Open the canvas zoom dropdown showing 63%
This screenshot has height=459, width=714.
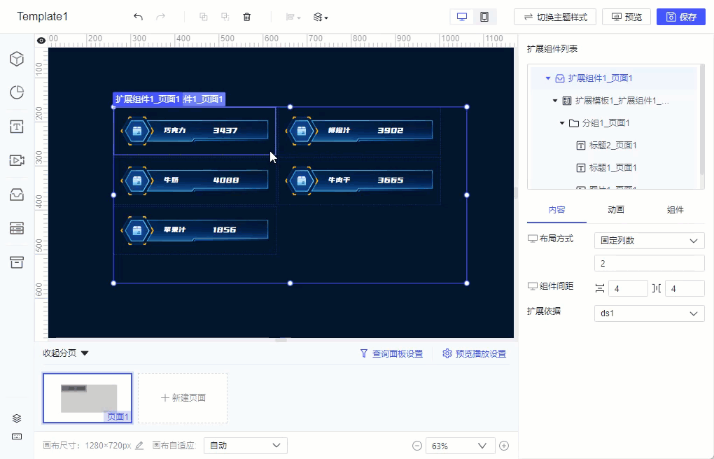pos(460,445)
